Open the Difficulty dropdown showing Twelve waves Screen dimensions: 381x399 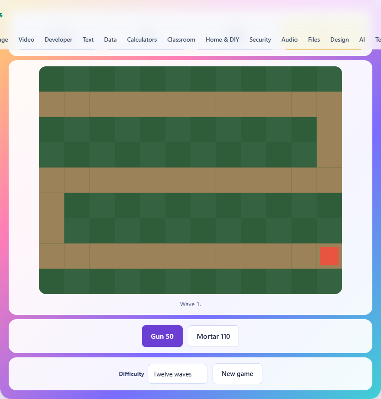(177, 374)
